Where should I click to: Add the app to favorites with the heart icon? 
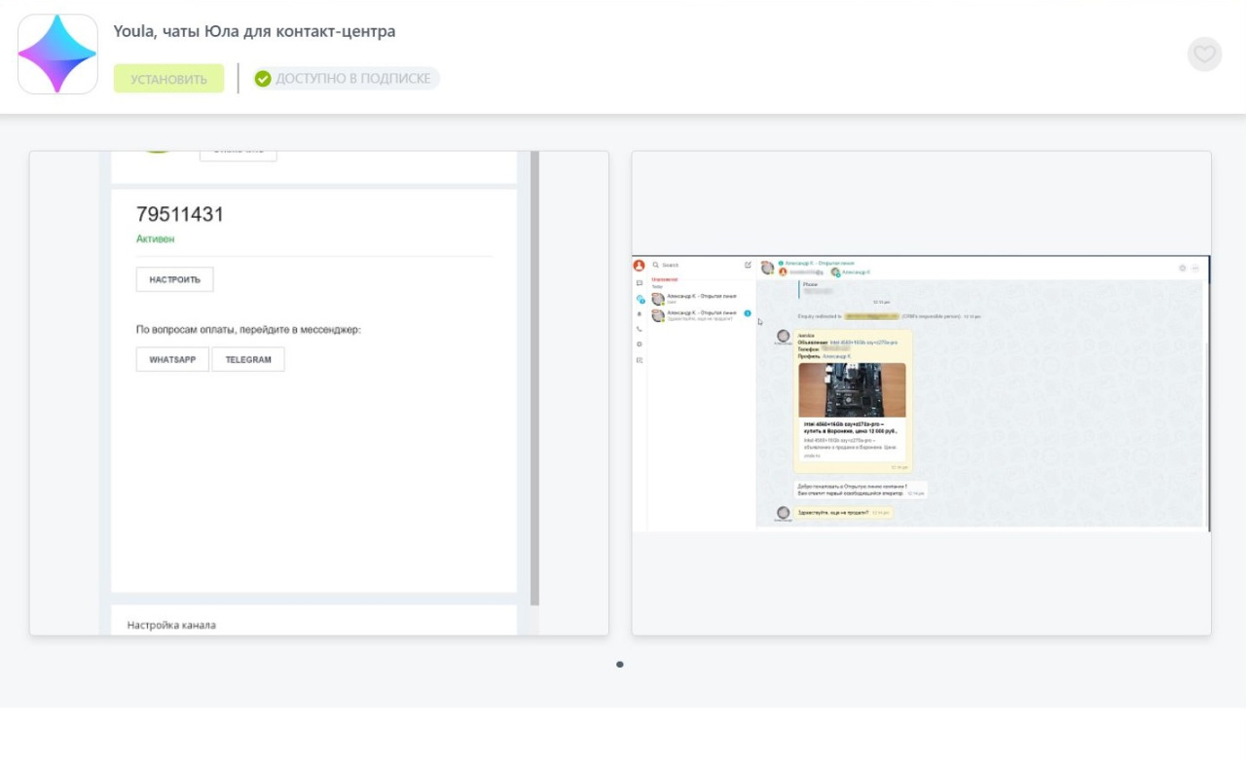click(1204, 54)
